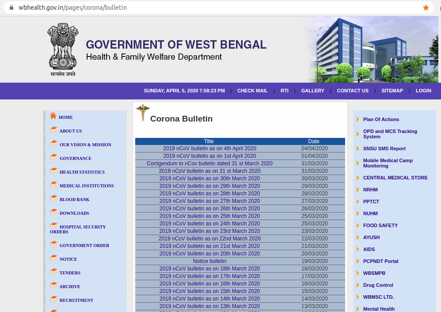Screen dimensions: 441x312
Task: Click the book icon beside ABOUT US
Action: pyautogui.click(x=54, y=129)
